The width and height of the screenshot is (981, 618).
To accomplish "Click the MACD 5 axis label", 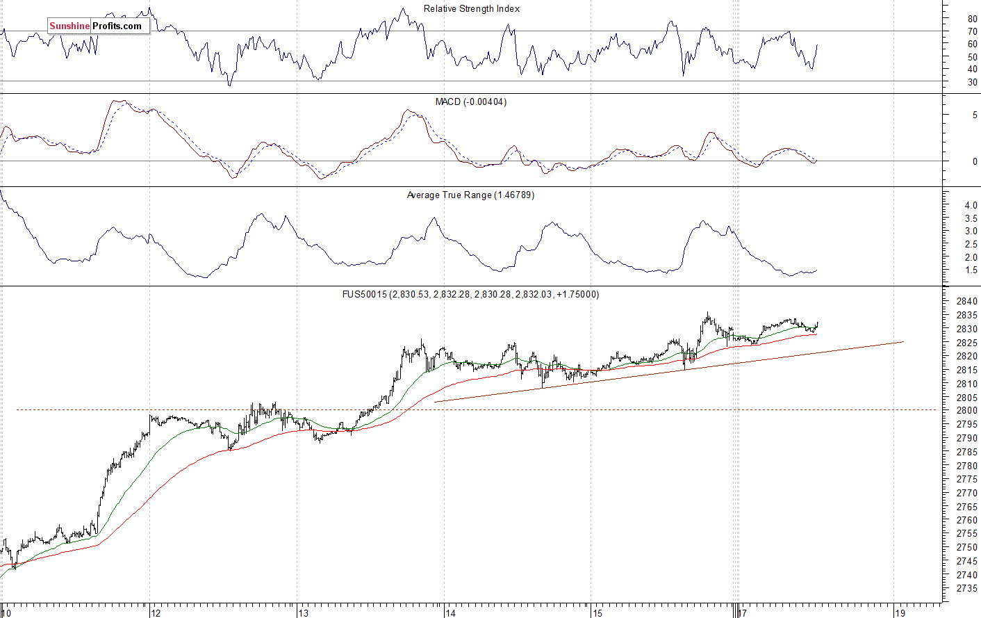I will pyautogui.click(x=975, y=115).
